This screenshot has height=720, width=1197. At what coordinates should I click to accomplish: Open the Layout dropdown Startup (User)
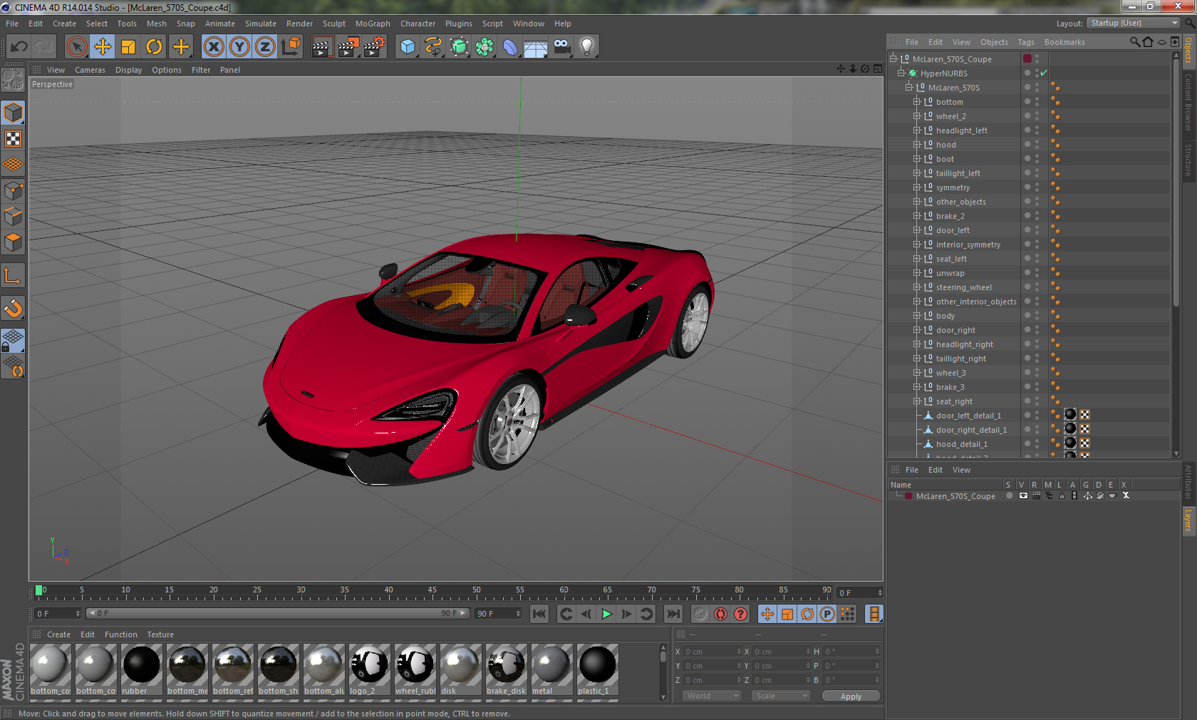(x=1134, y=23)
